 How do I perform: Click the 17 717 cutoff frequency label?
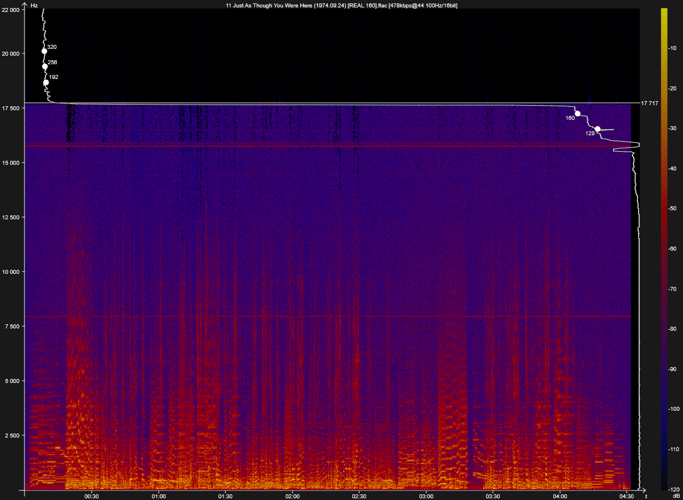point(649,103)
